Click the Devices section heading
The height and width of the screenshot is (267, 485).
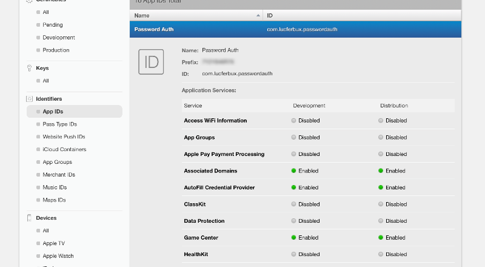[x=46, y=218]
